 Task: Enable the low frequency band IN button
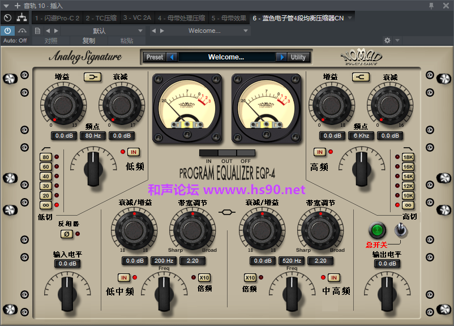[134, 152]
